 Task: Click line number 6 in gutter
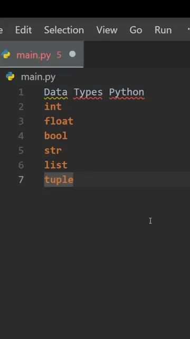point(21,165)
